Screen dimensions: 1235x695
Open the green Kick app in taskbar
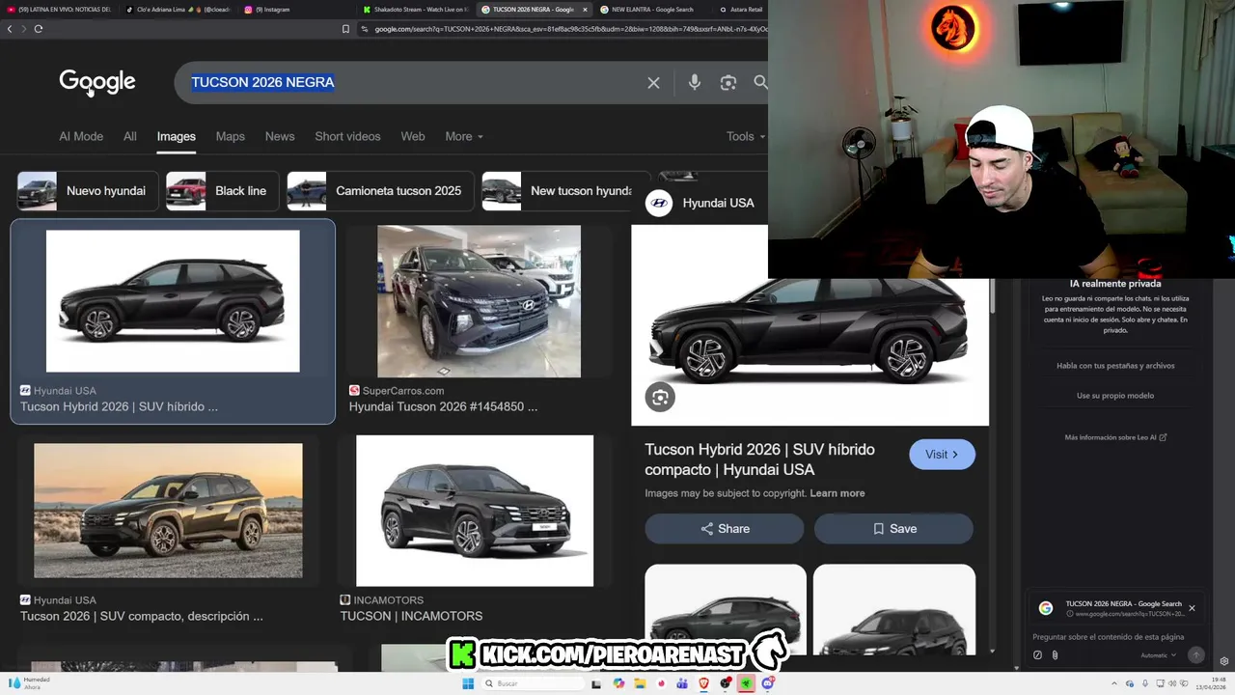click(x=746, y=683)
